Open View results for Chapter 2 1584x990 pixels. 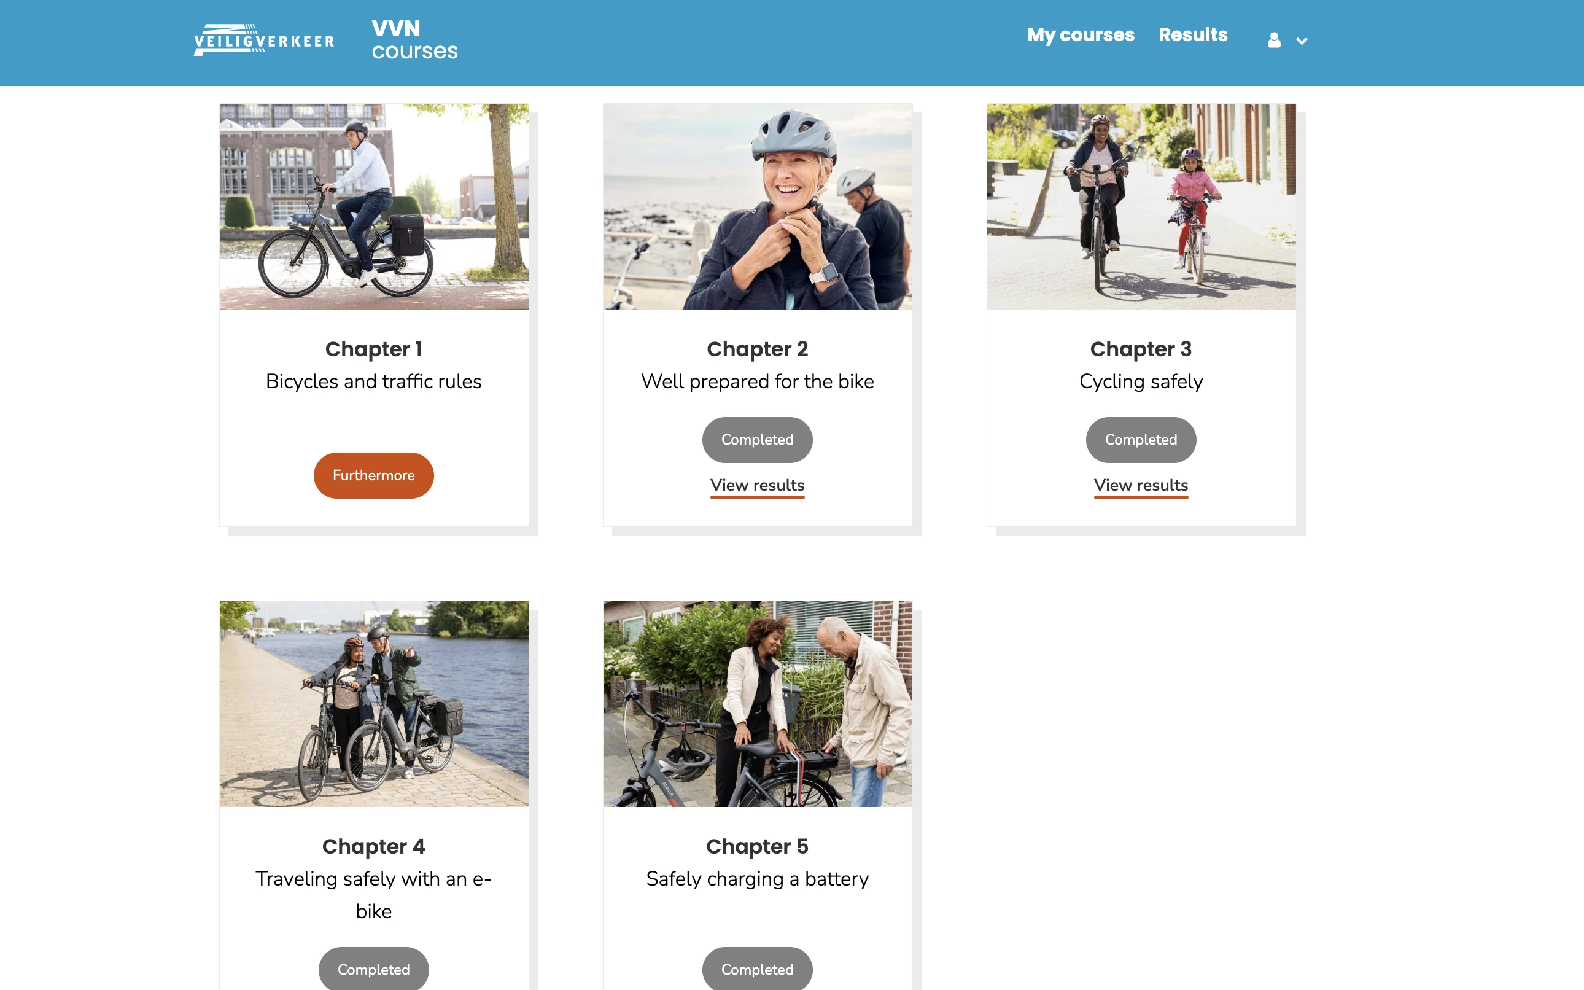(x=757, y=486)
